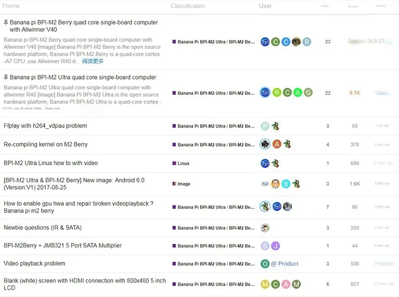The image size is (399, 297).
Task: Open 'BPI-M2 Ultra Linux how to with video'
Action: click(51, 163)
